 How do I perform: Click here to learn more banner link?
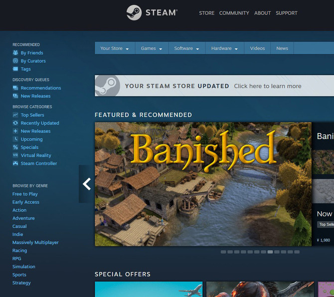[268, 86]
